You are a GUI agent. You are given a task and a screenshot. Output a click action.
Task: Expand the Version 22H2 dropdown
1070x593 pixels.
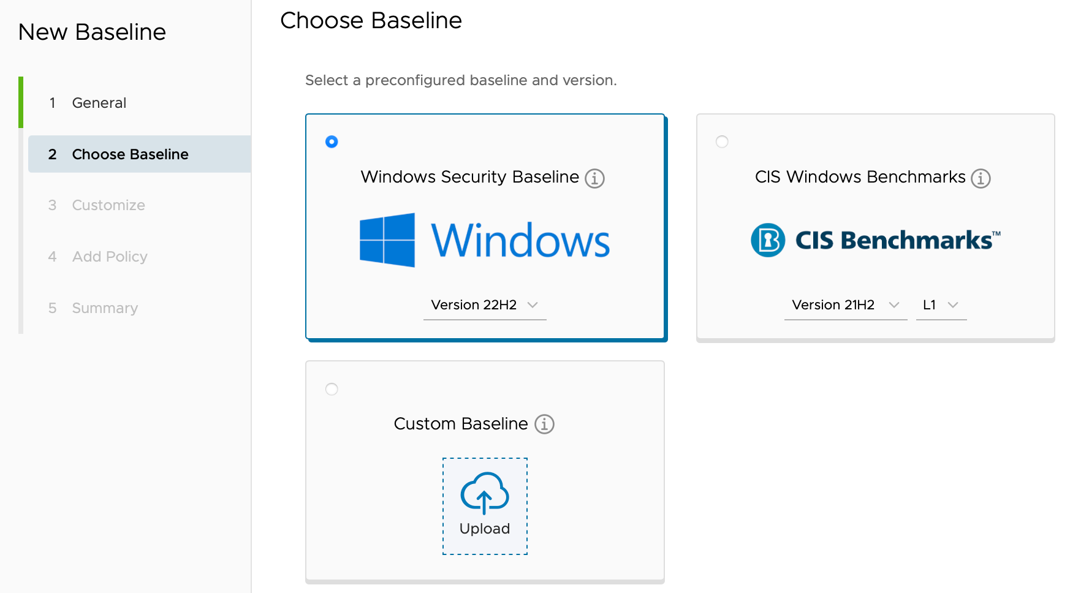pos(484,305)
